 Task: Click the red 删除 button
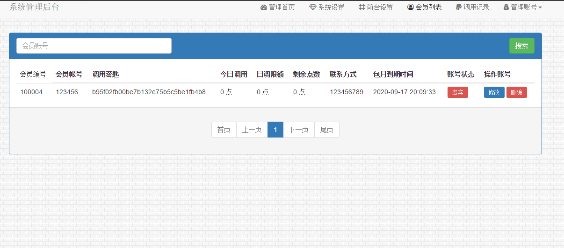(517, 92)
